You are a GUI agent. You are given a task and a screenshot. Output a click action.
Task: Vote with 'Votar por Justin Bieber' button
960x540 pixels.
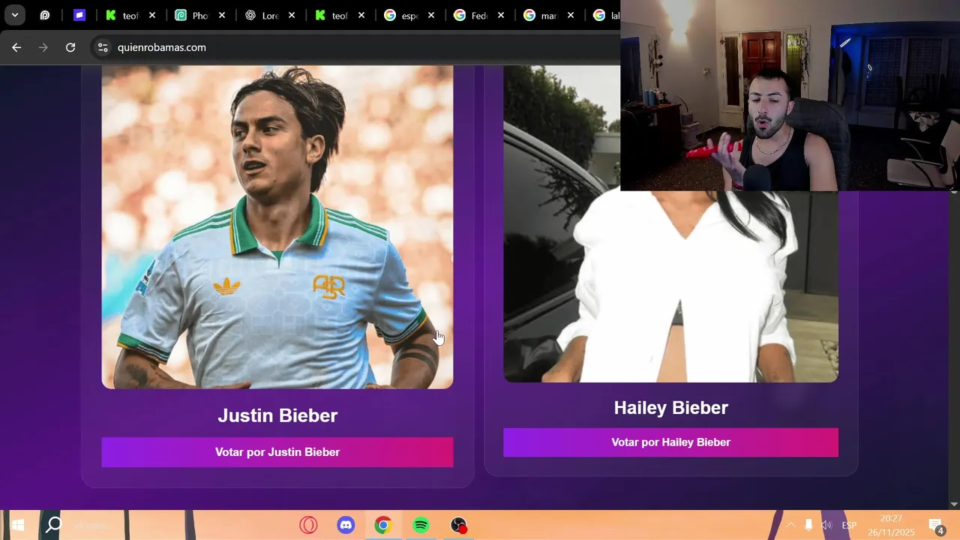(277, 452)
